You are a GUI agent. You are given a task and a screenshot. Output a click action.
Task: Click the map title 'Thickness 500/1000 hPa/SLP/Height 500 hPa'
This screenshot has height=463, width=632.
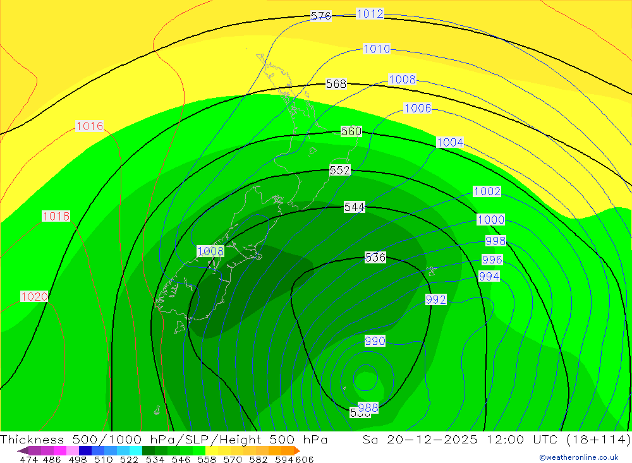164,439
